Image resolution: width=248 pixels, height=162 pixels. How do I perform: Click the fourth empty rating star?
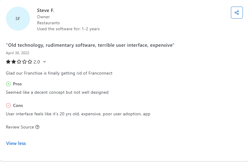[x=24, y=62]
